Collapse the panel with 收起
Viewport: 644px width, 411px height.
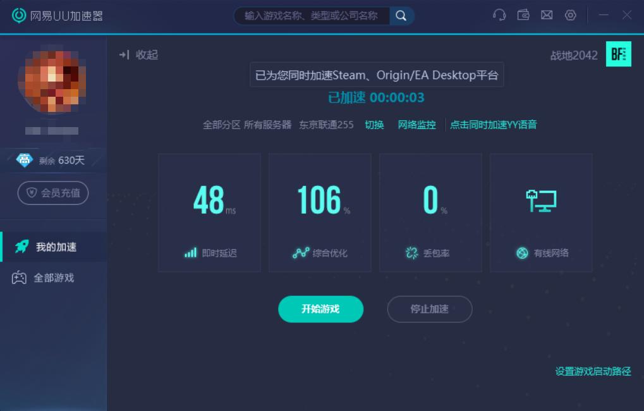(x=139, y=55)
